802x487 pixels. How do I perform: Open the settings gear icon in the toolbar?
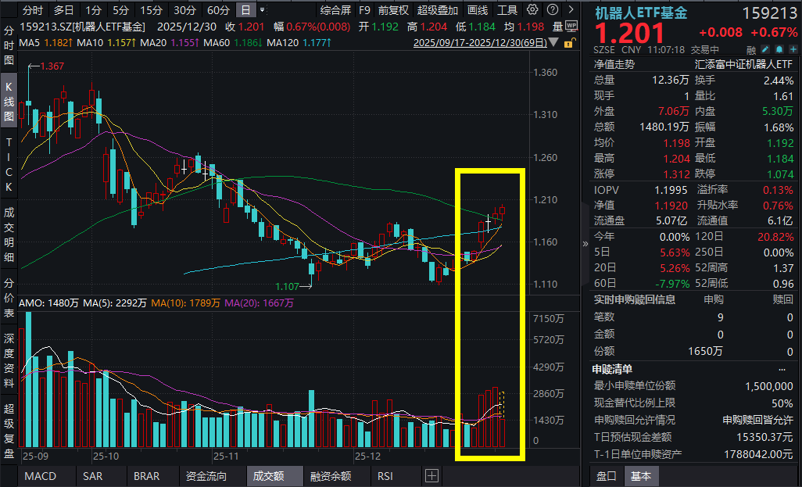tap(532, 10)
